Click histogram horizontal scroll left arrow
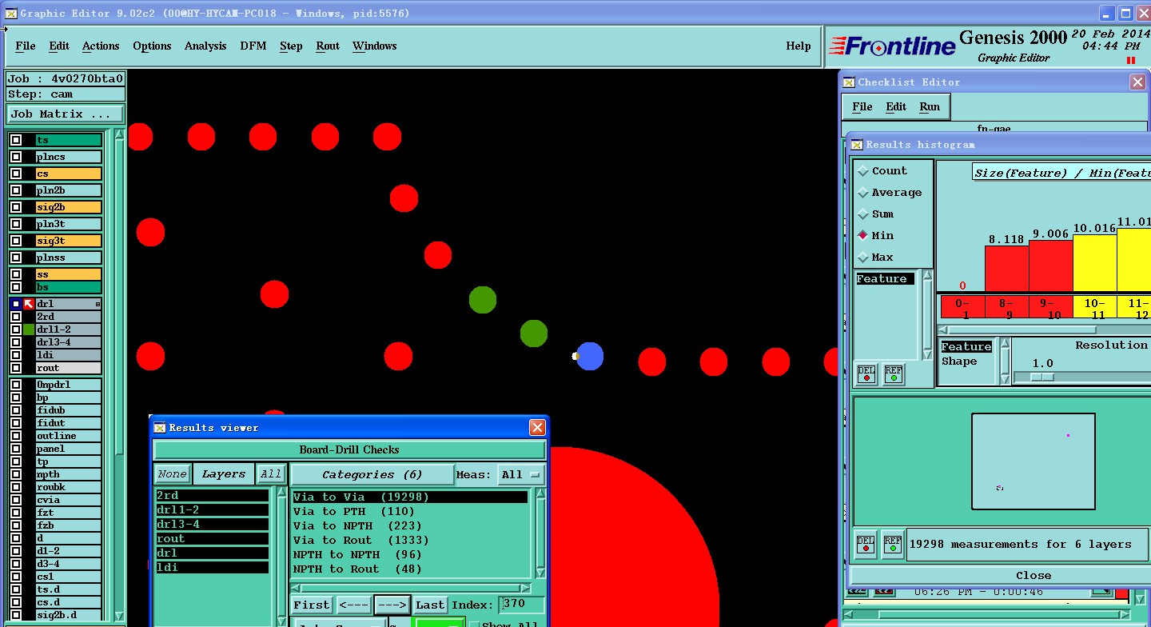This screenshot has width=1151, height=627. pyautogui.click(x=943, y=329)
